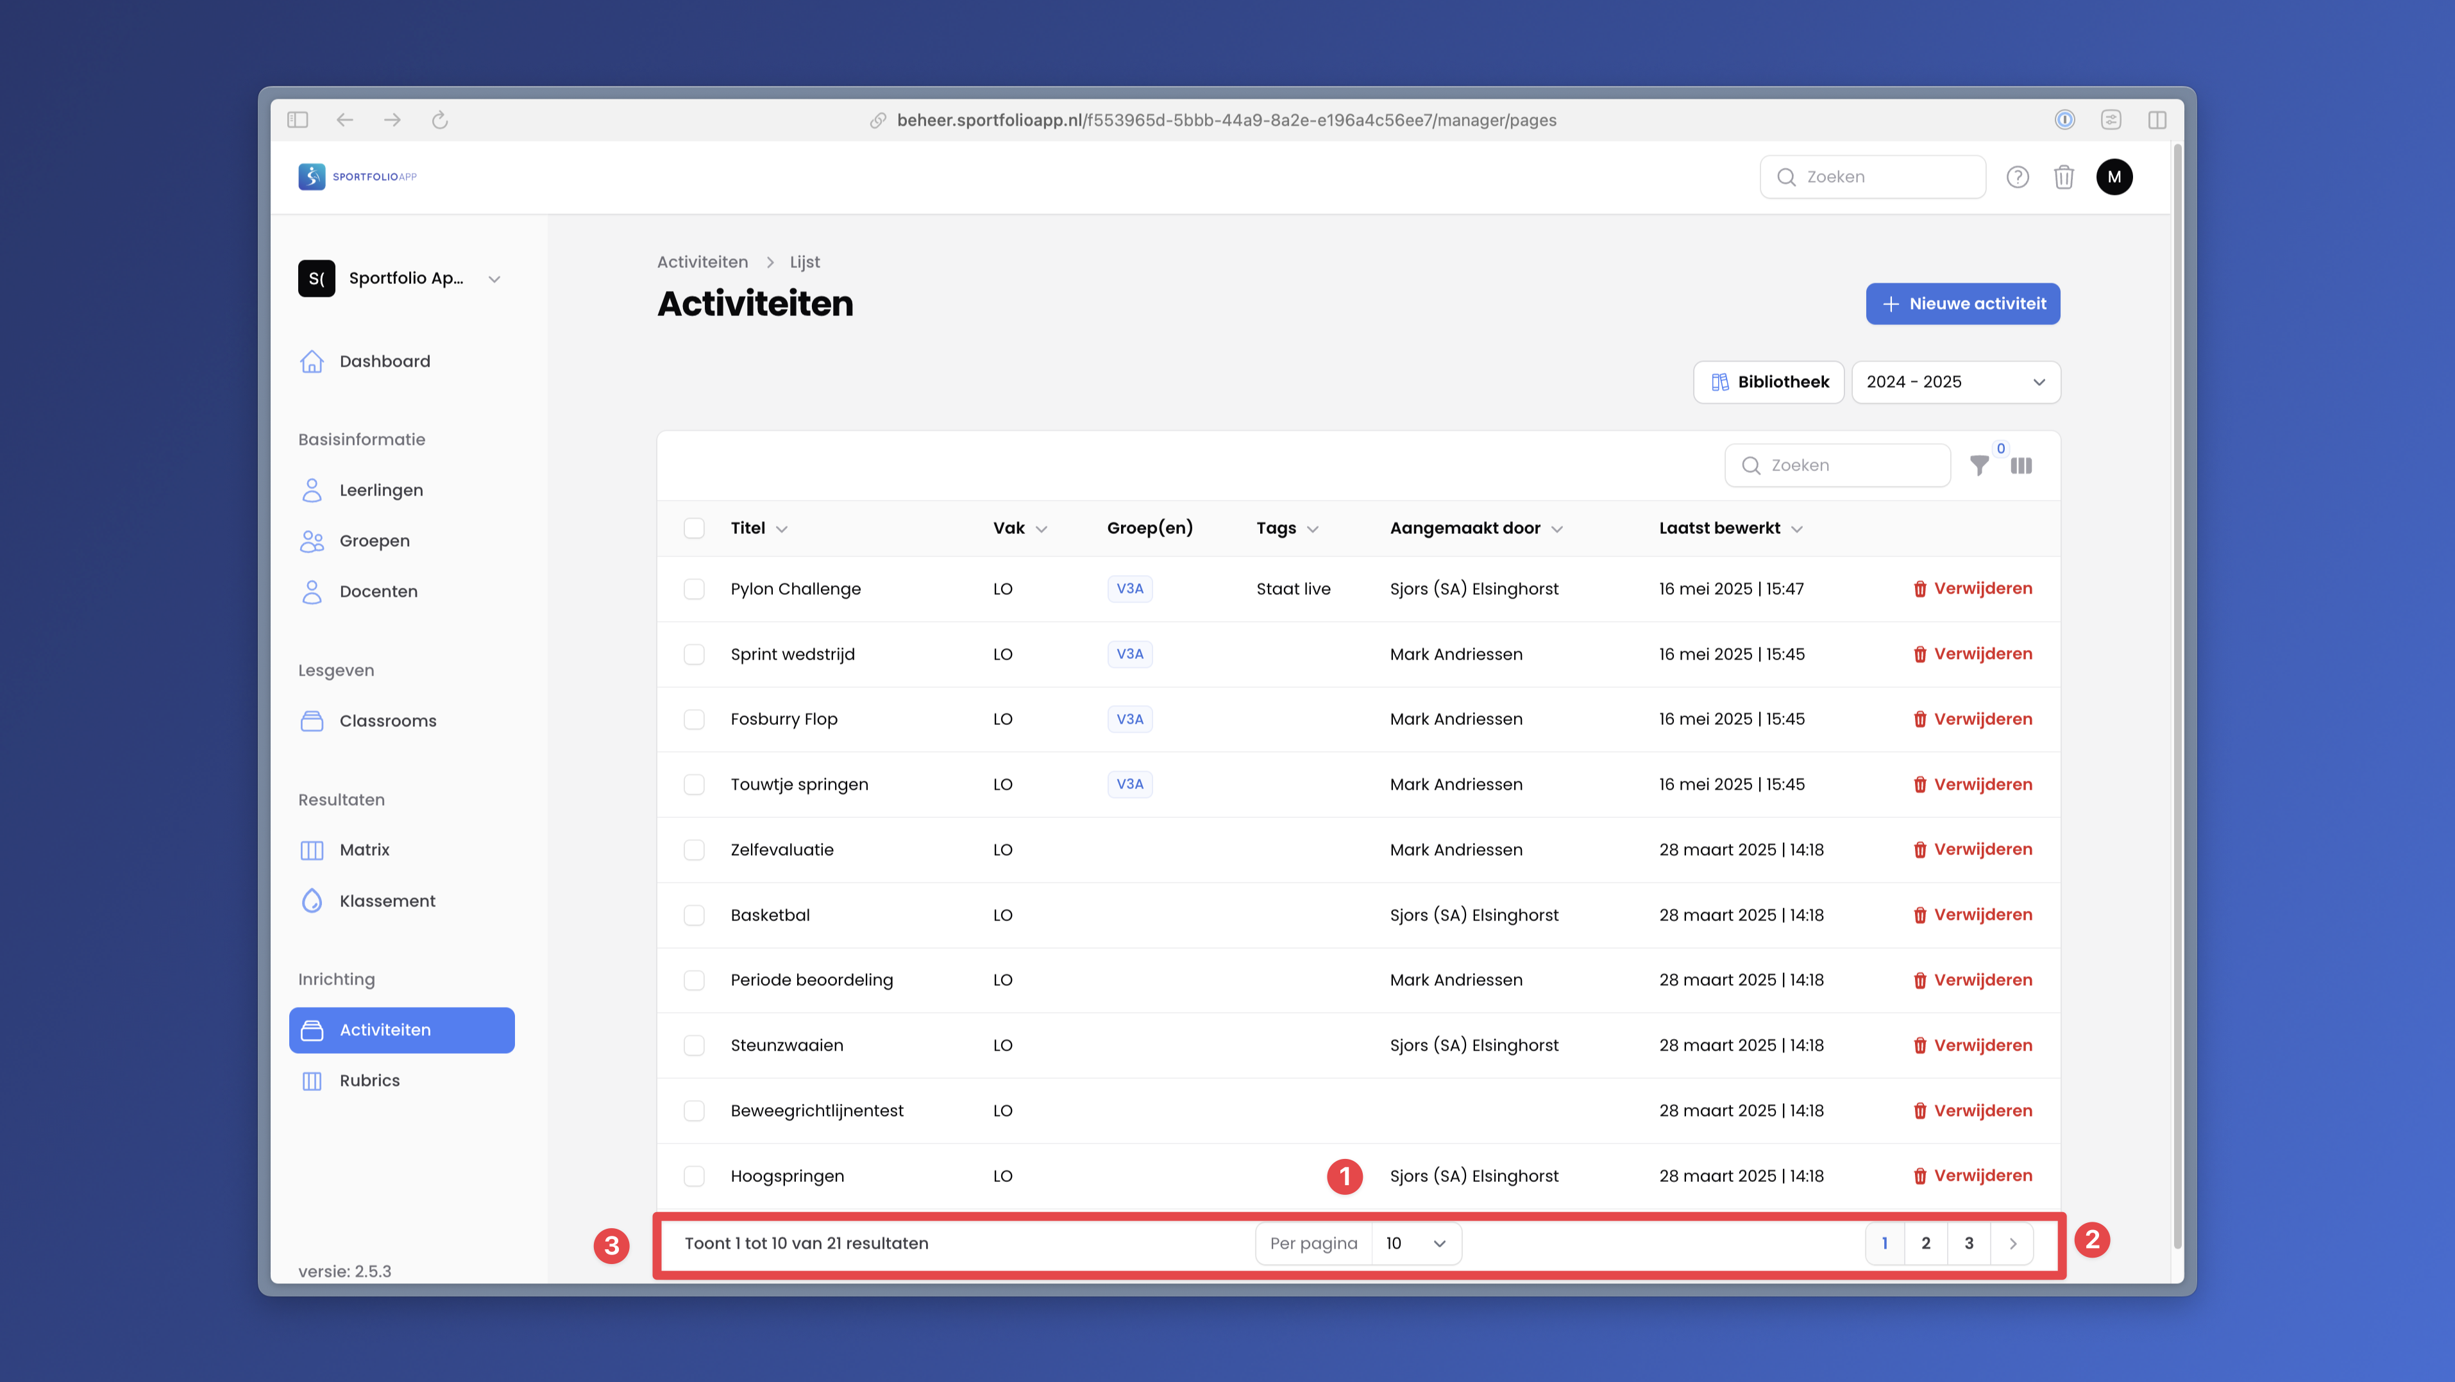Sort by the Aangemaakt door column
The image size is (2455, 1382).
point(1476,529)
